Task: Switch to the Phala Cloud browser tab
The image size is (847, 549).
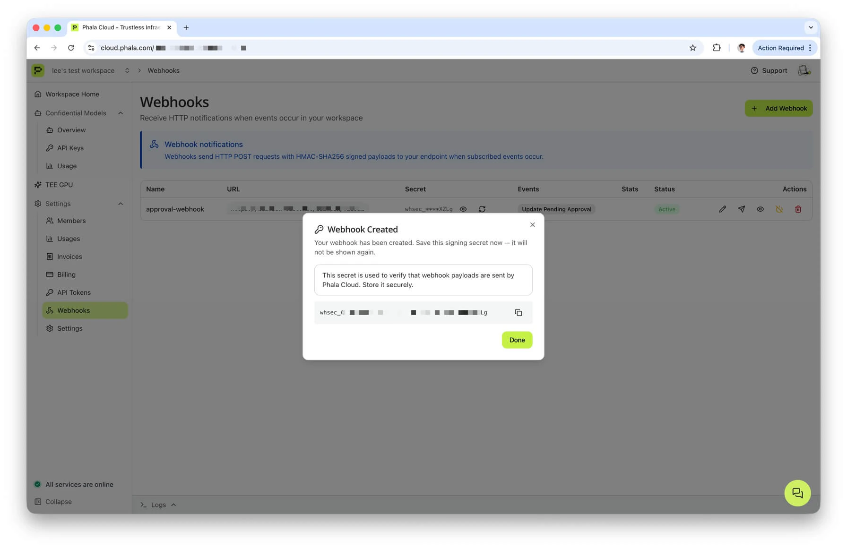Action: click(x=118, y=27)
